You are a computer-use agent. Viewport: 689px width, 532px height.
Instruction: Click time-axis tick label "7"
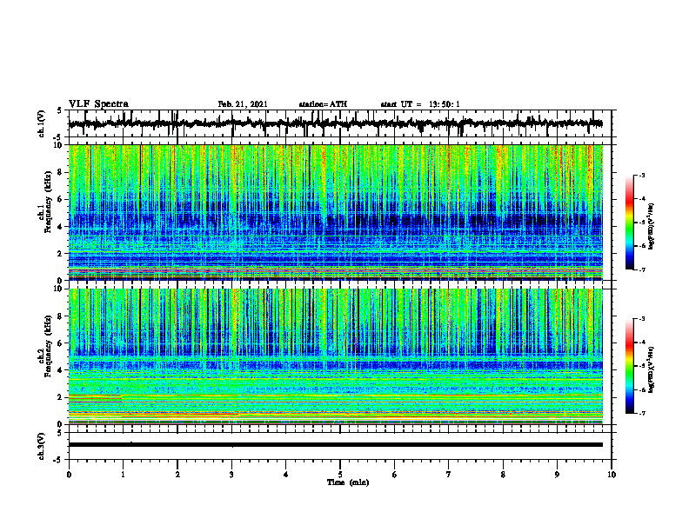point(449,475)
